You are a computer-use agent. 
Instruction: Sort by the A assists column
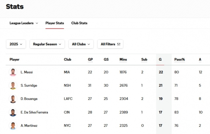coord(200,59)
